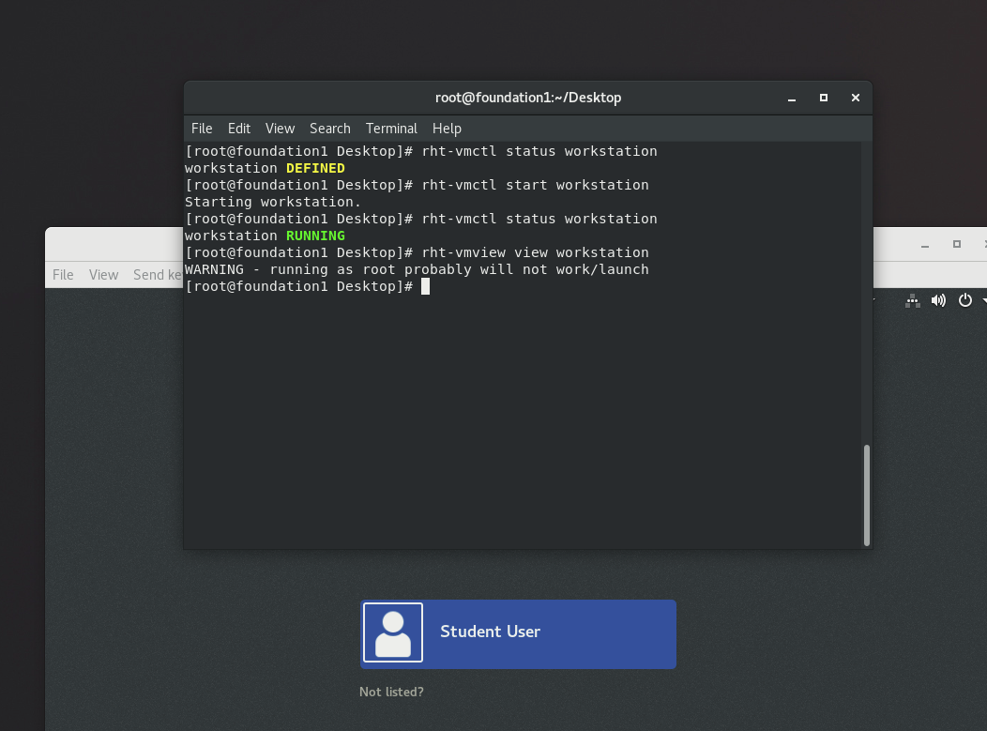
Task: Maximize the terminal window
Action: tap(824, 98)
